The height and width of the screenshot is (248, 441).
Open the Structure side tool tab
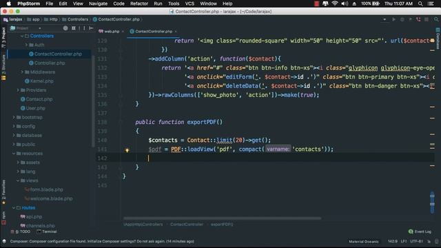pyautogui.click(x=3, y=68)
